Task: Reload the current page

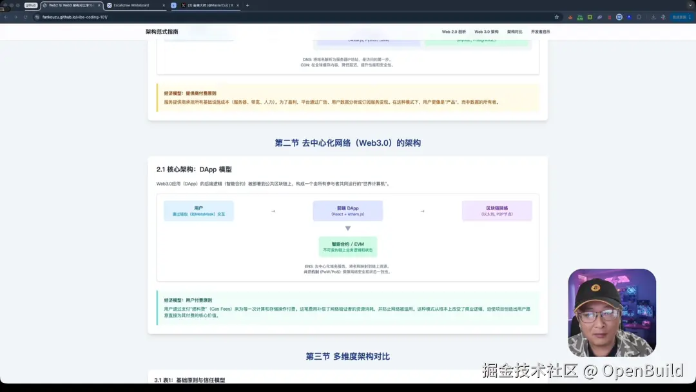Action: click(25, 17)
